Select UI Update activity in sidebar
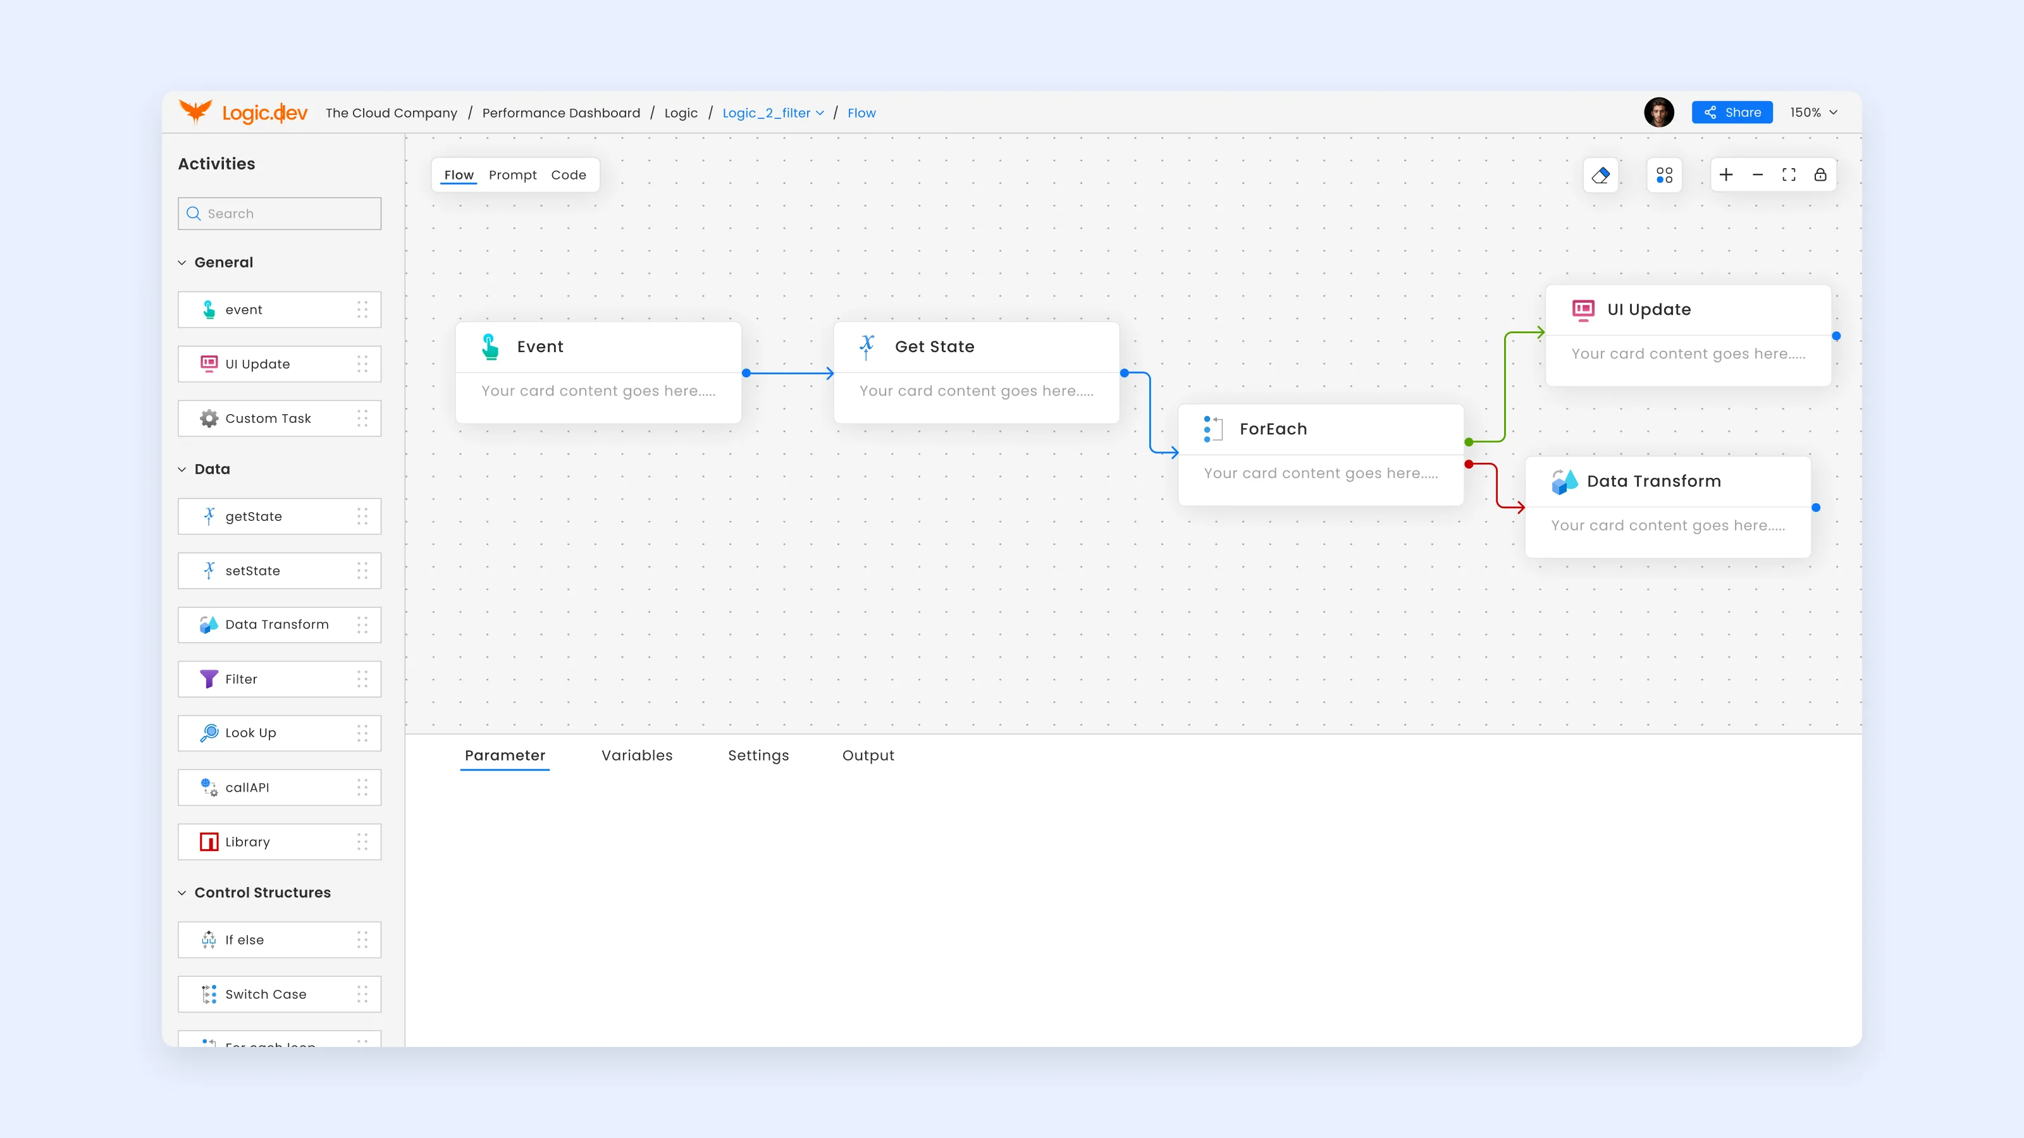Viewport: 2024px width, 1138px height. 280,364
